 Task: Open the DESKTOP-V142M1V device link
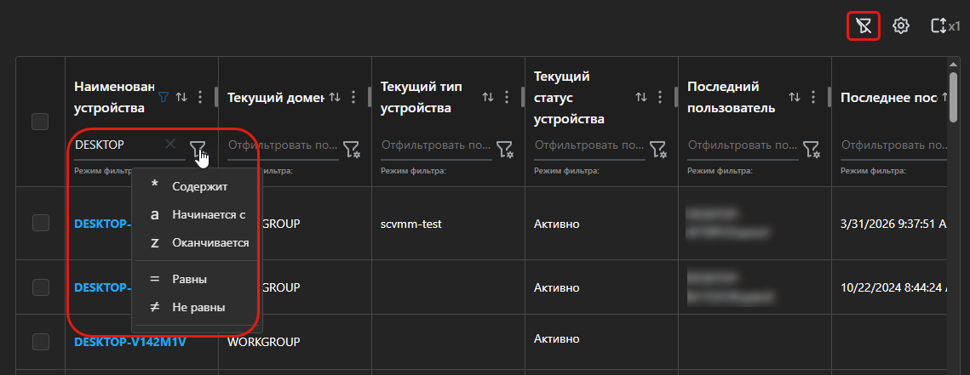coord(129,342)
